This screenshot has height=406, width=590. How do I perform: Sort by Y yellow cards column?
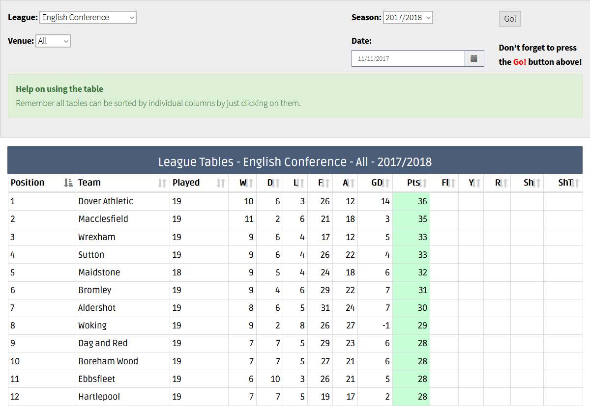(475, 183)
